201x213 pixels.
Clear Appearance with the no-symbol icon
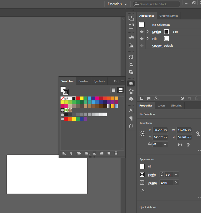click(182, 98)
